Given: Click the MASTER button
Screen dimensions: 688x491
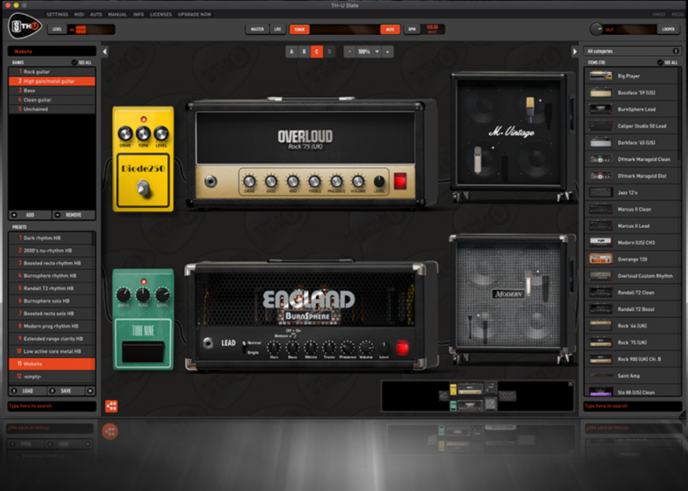Looking at the screenshot, I should coord(257,30).
